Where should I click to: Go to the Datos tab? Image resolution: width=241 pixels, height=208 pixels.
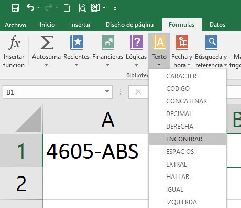(217, 25)
